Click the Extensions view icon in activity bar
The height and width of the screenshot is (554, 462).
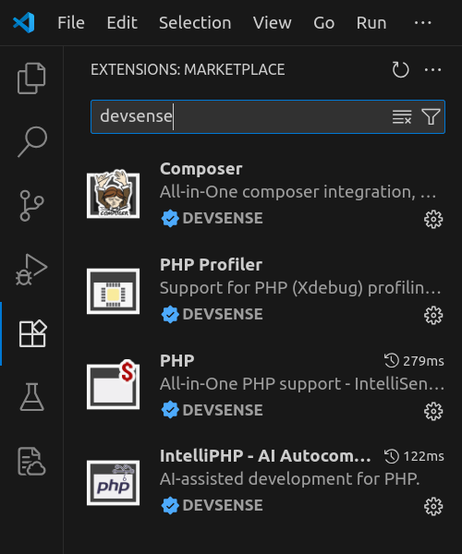tap(32, 333)
